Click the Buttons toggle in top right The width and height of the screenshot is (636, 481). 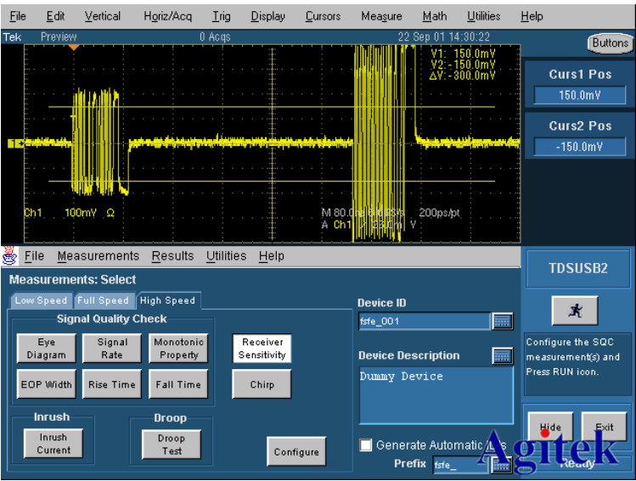[x=610, y=42]
